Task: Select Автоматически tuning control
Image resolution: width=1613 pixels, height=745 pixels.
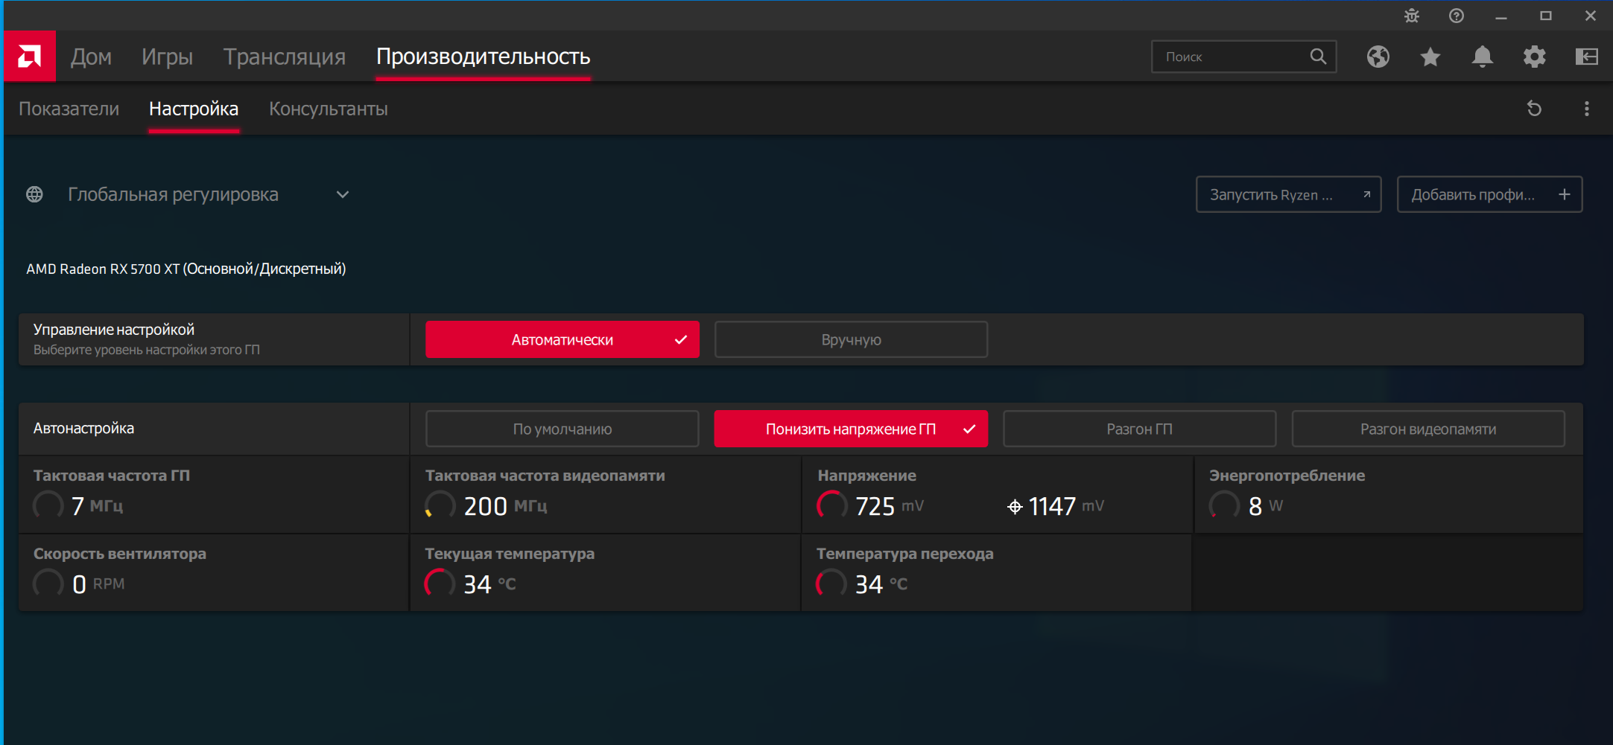Action: pos(563,339)
